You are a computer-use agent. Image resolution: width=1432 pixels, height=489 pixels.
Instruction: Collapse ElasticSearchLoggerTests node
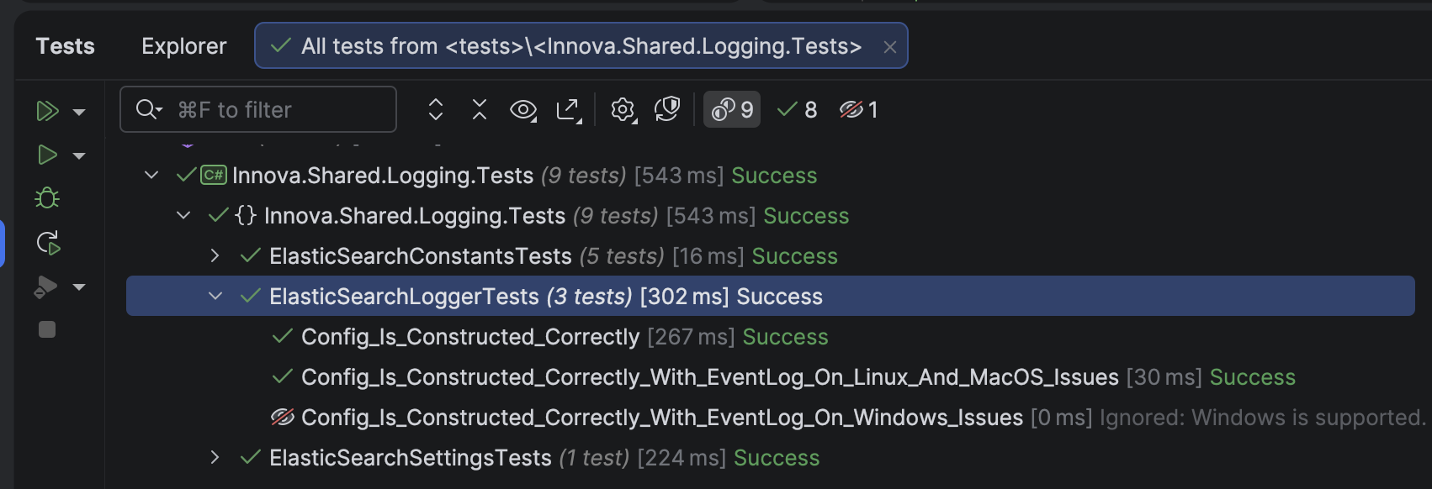215,296
